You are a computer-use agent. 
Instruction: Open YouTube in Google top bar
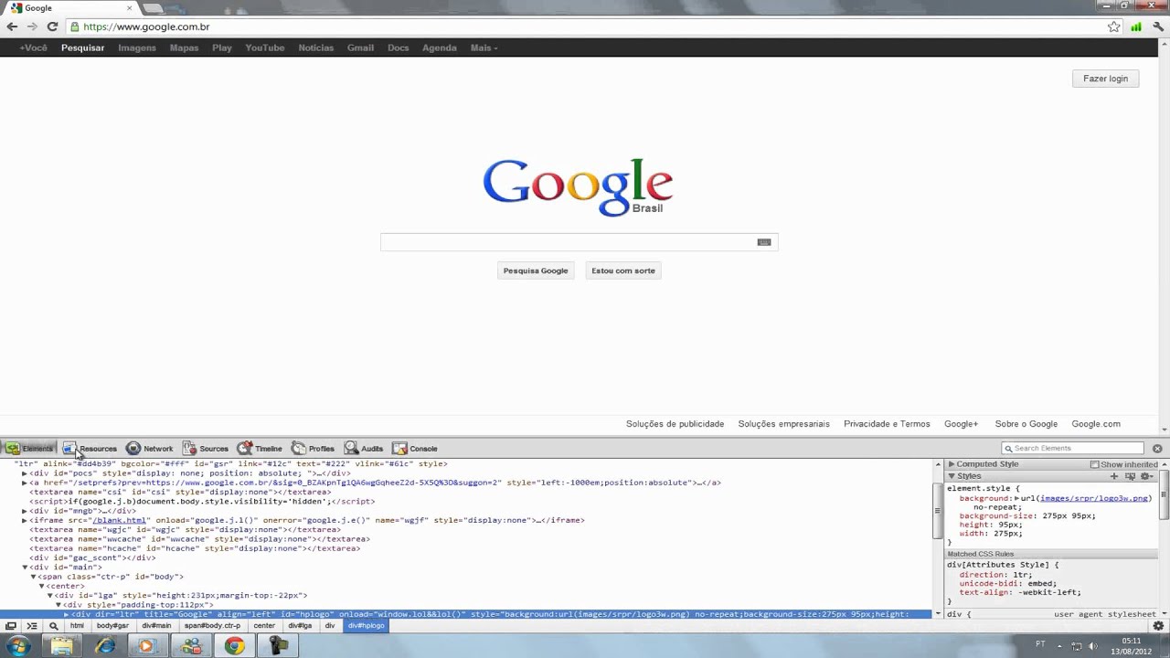(x=265, y=48)
